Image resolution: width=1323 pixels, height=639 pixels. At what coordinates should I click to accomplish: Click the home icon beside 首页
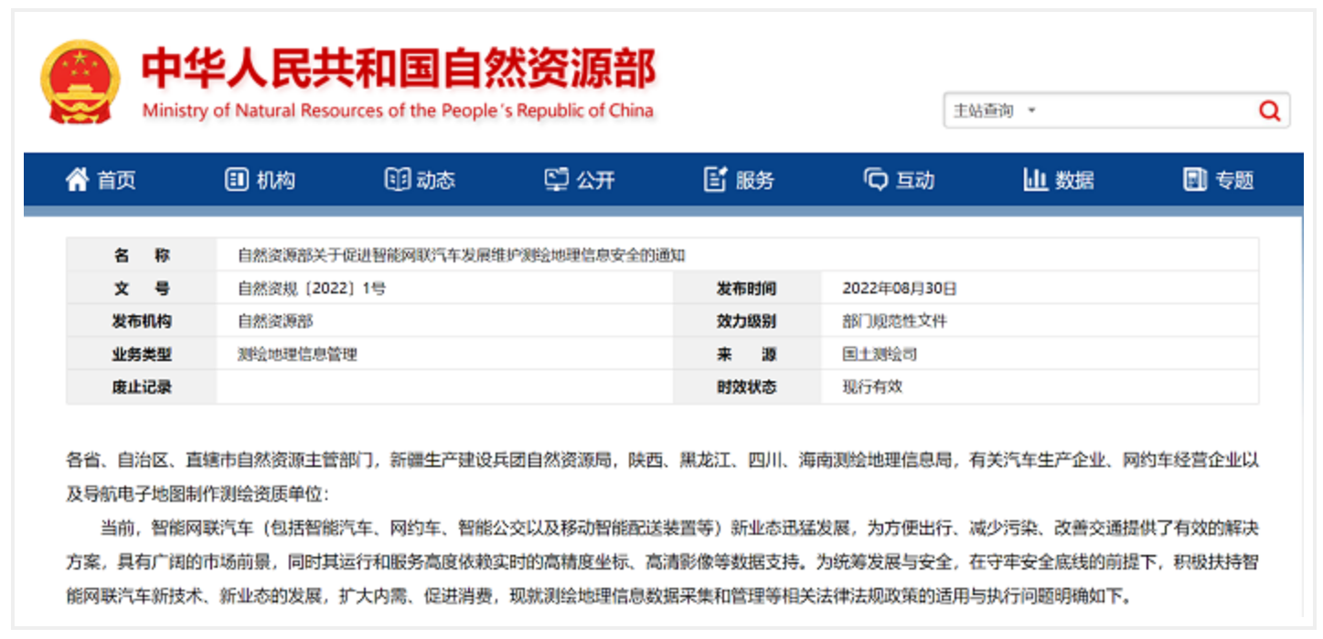(x=77, y=180)
